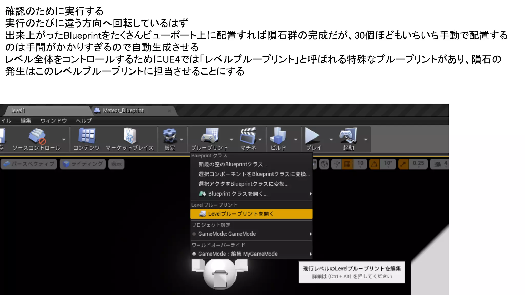This screenshot has height=295, width=525.
Task: Toggle world coordinate system globe icon
Action: 324,164
